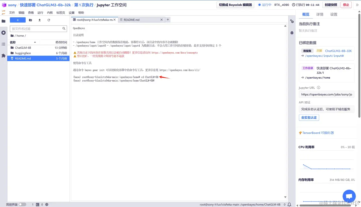Open the property inspector gear icon

[x=292, y=21]
